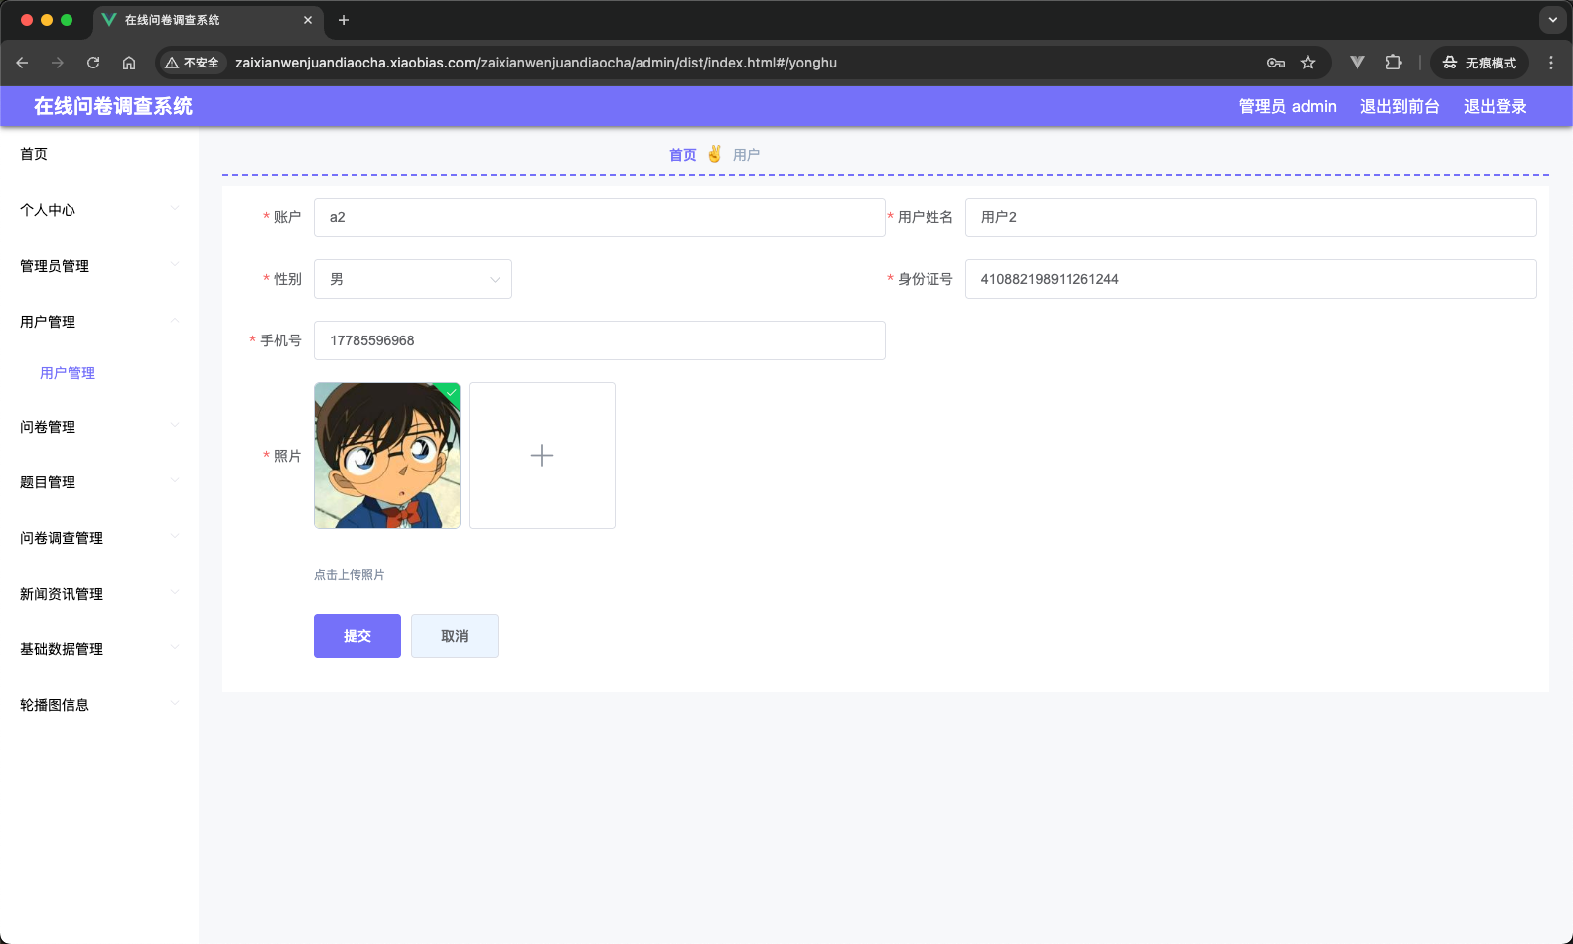1573x944 pixels.
Task: Bookmark page with star icon
Action: tap(1308, 63)
